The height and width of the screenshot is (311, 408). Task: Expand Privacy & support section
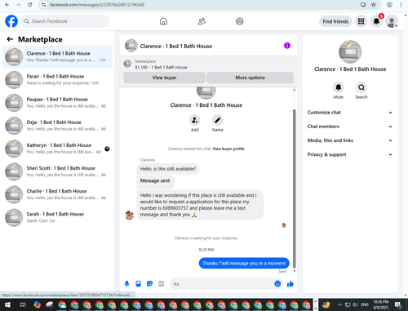(x=350, y=154)
